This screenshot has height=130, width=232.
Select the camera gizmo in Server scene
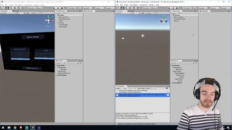(123, 38)
